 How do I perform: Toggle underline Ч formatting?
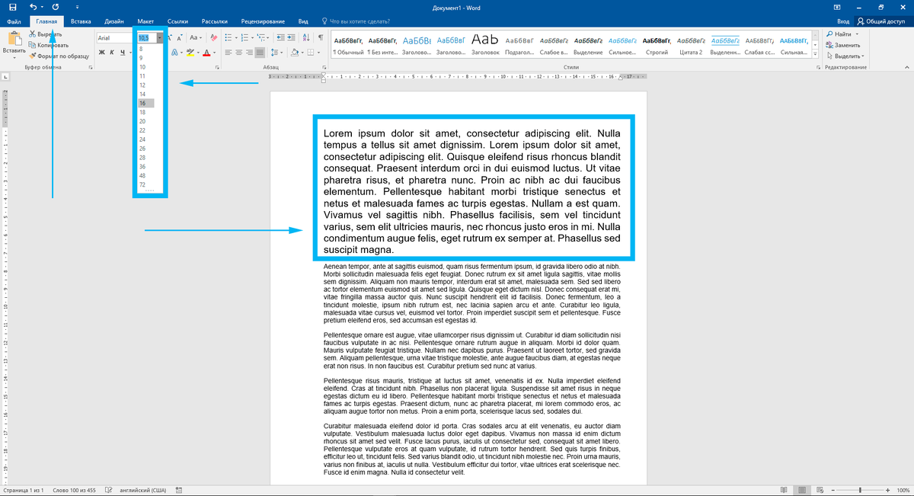pos(122,53)
